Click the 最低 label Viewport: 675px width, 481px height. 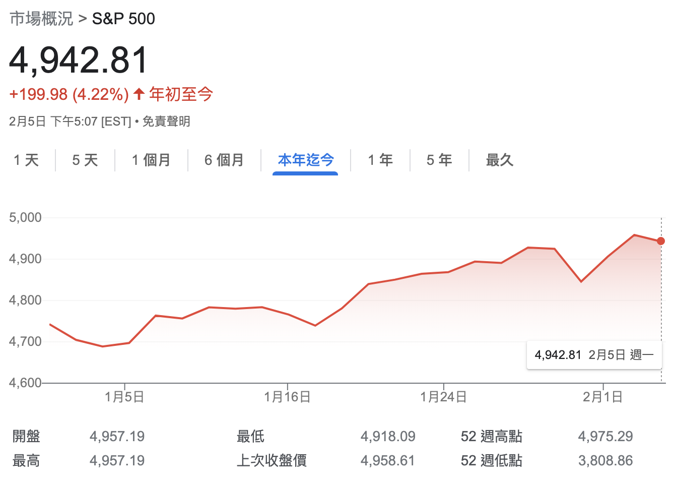[250, 436]
